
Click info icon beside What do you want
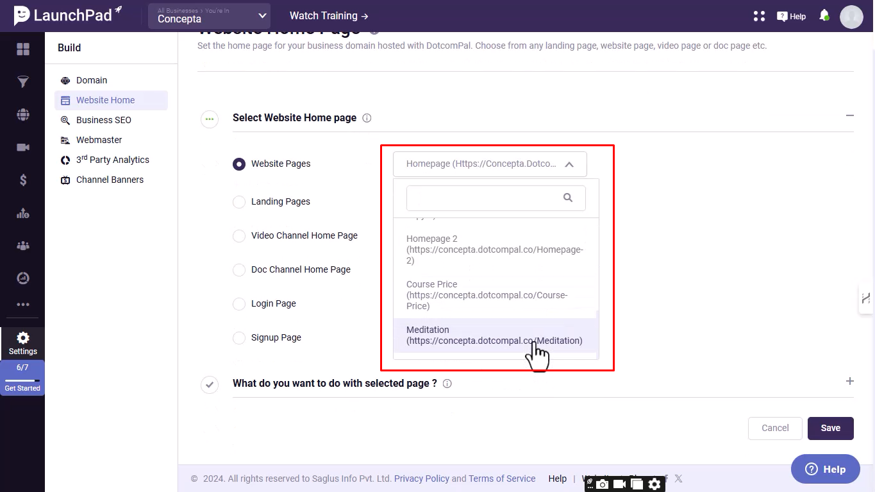(447, 384)
